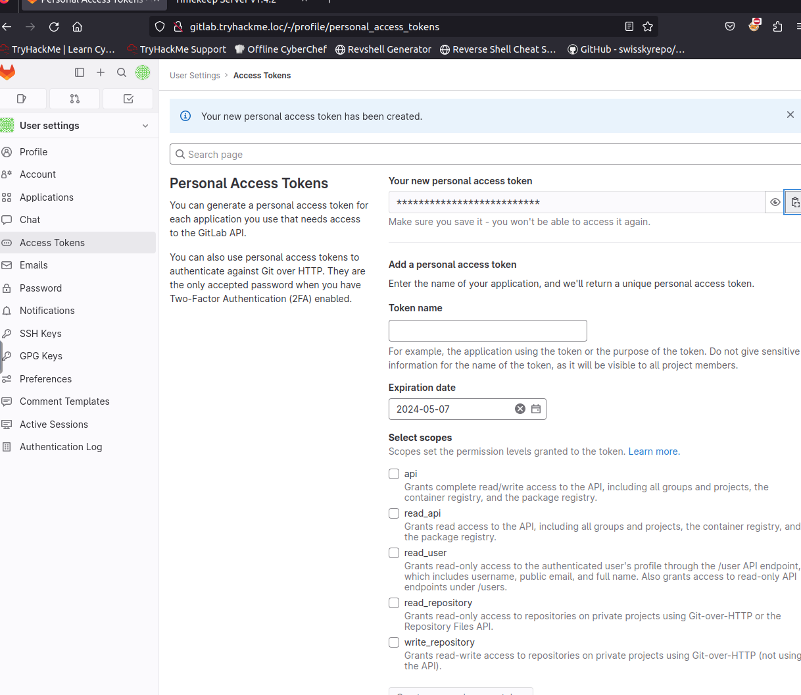Image resolution: width=801 pixels, height=695 pixels.
Task: Focus the Token name input field
Action: [488, 330]
